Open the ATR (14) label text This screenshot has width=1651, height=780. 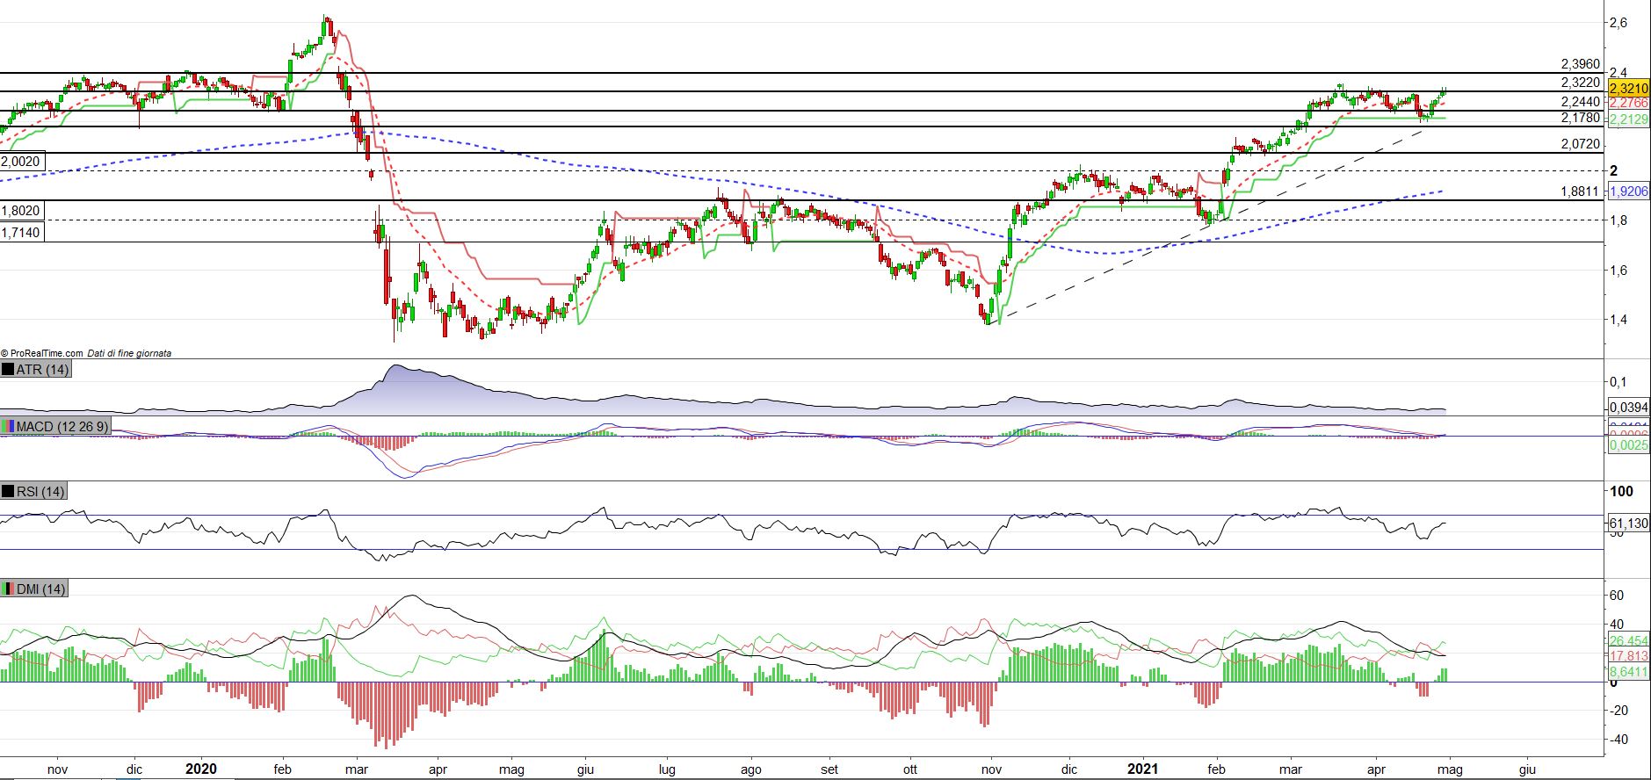click(x=42, y=370)
